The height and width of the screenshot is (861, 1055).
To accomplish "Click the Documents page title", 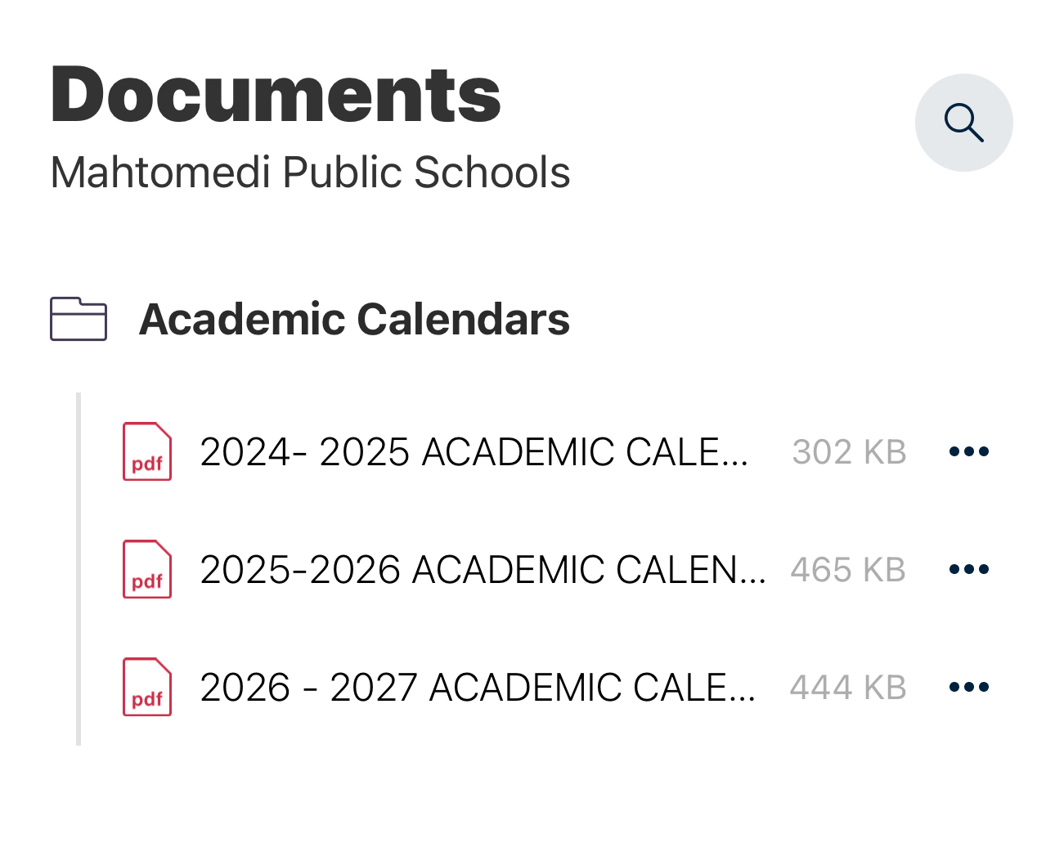I will coord(276,92).
